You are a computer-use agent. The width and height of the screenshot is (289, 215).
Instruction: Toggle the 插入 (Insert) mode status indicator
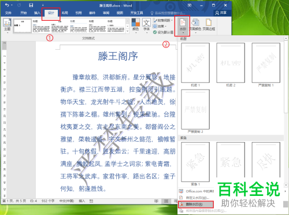tap(82, 201)
